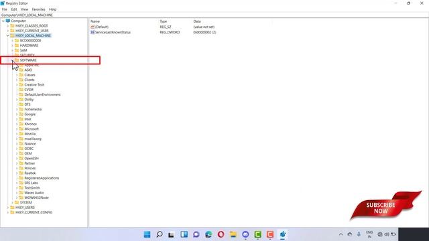Expand HKEY_CURRENT_CONFIG key
Viewport: 429px width, 241px height.
click(x=8, y=212)
